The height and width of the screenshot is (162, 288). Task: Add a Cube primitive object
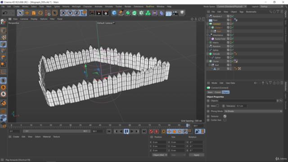114,13
